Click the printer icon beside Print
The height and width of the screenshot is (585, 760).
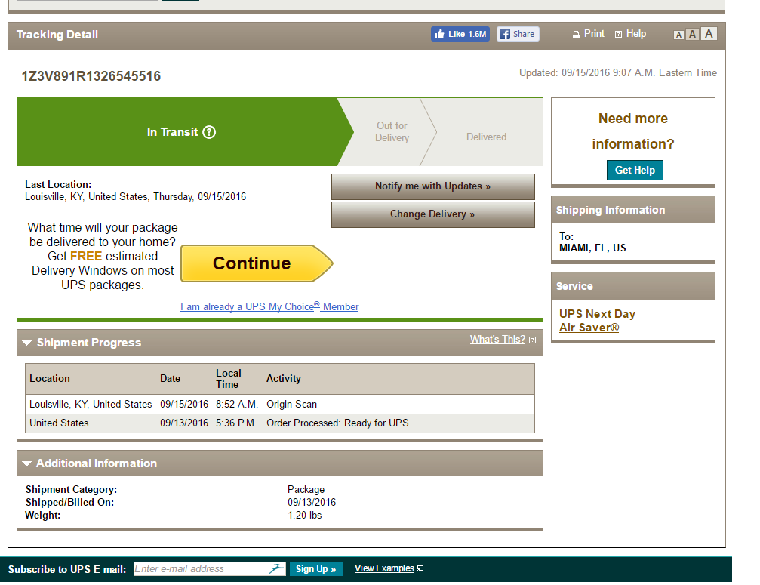pos(576,35)
